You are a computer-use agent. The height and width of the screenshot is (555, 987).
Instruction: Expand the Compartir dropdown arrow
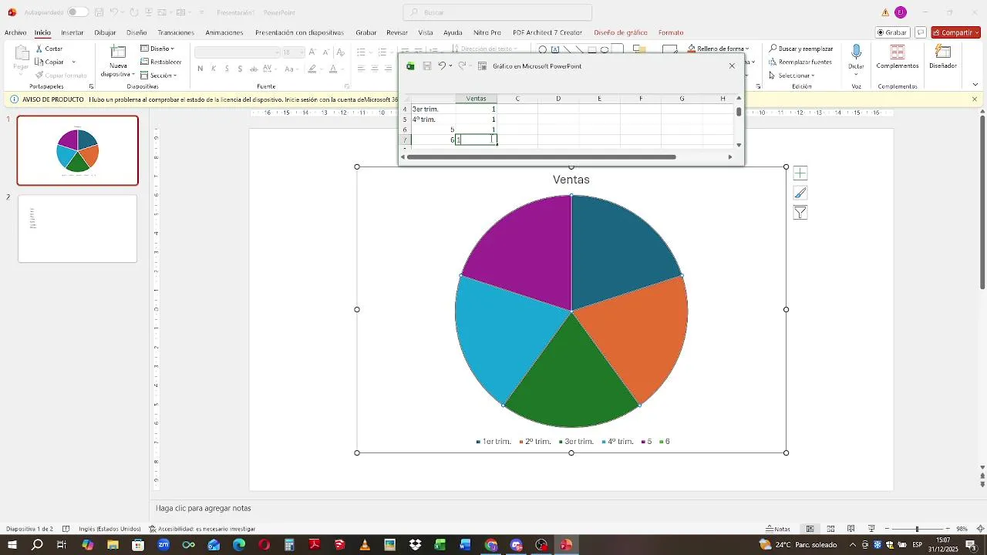[976, 32]
